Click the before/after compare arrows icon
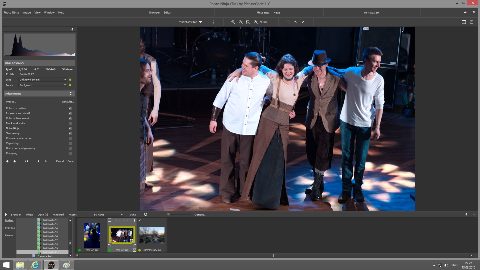The height and width of the screenshot is (270, 480). tap(26, 161)
